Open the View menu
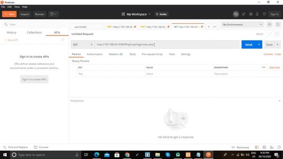The width and height of the screenshot is (283, 159). click(17, 7)
